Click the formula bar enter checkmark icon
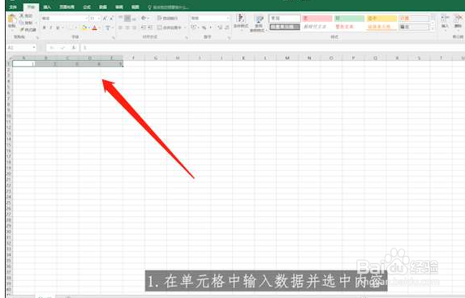This screenshot has width=465, height=298. (x=62, y=47)
